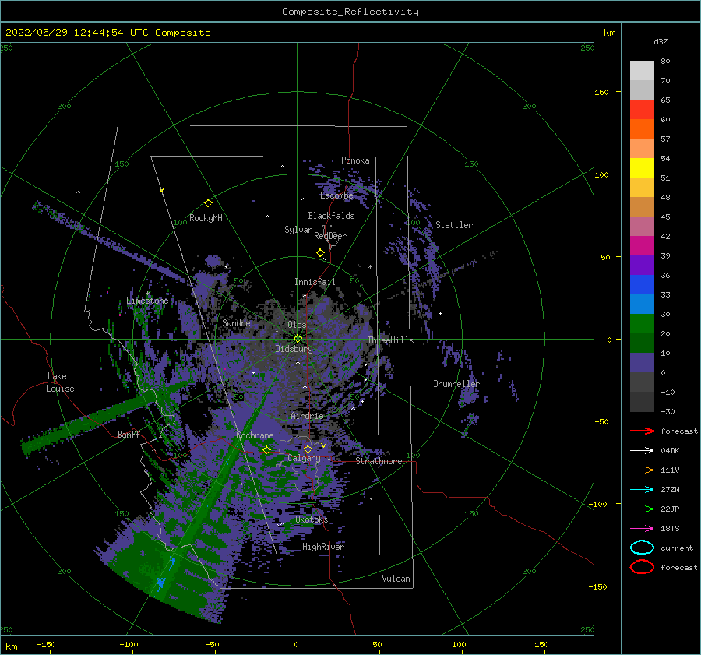Screen dimensions: 701x655
Task: Click the 2022/05/29 12:44:54 UTC timestamp
Action: (68, 33)
